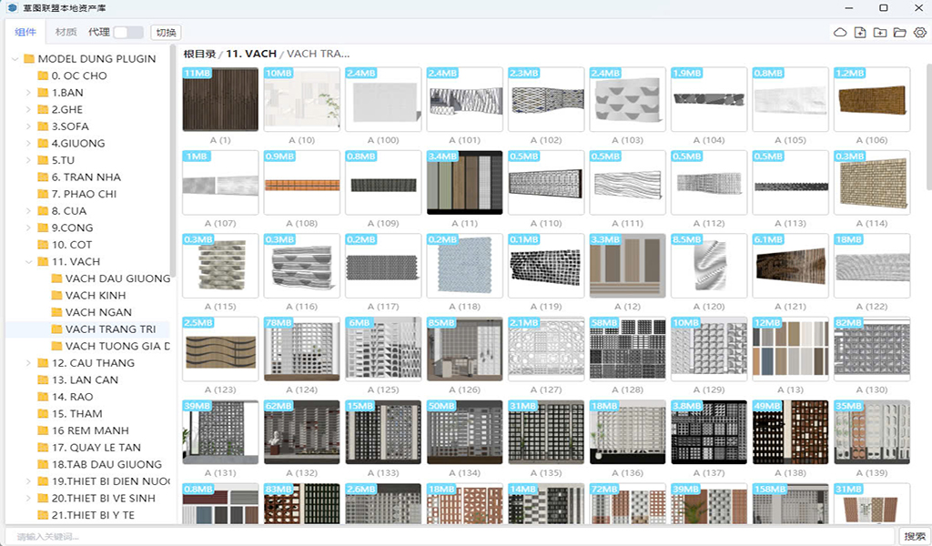
Task: Expand the 12. CAU THANG folder
Action: point(28,363)
